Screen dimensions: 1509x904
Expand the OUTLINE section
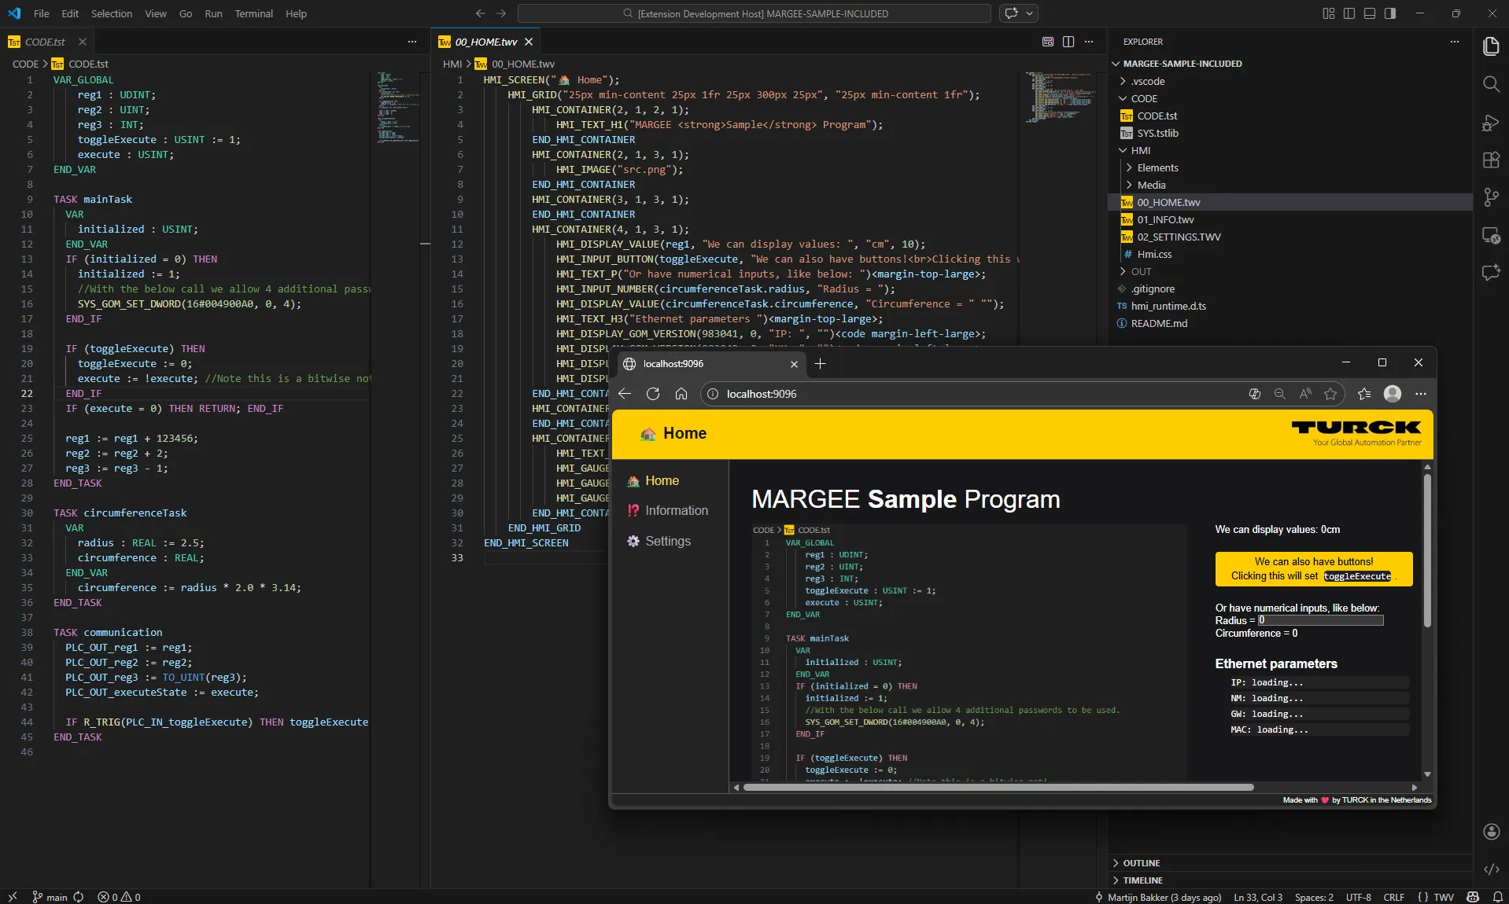click(x=1142, y=863)
